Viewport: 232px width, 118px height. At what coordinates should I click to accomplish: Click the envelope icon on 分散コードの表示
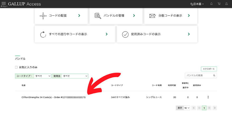click(x=153, y=16)
